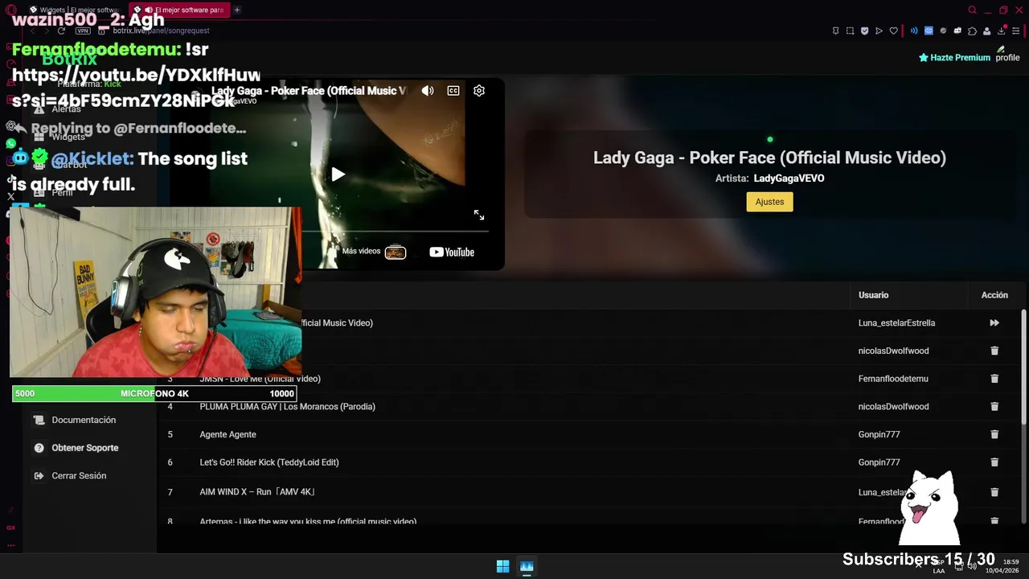Click the blue sound-waves toolbar icon

[x=914, y=31]
